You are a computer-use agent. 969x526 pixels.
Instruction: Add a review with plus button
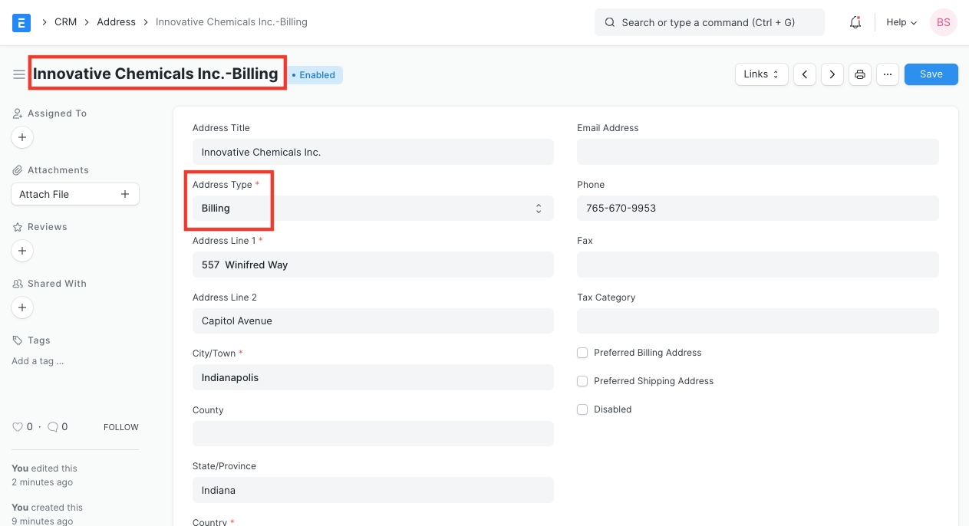[22, 251]
